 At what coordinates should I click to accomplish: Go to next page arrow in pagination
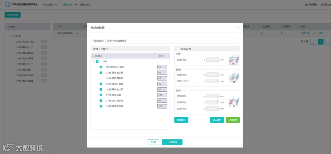click(328, 42)
